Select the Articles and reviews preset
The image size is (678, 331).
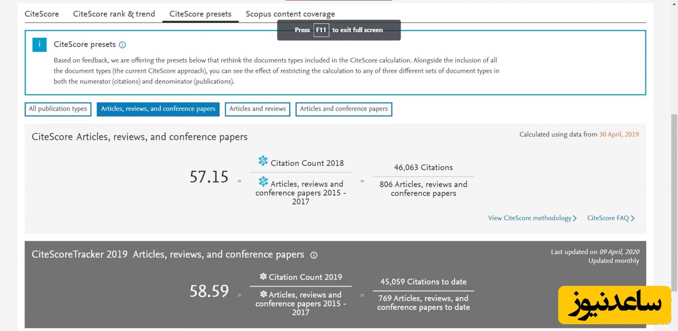coord(258,109)
